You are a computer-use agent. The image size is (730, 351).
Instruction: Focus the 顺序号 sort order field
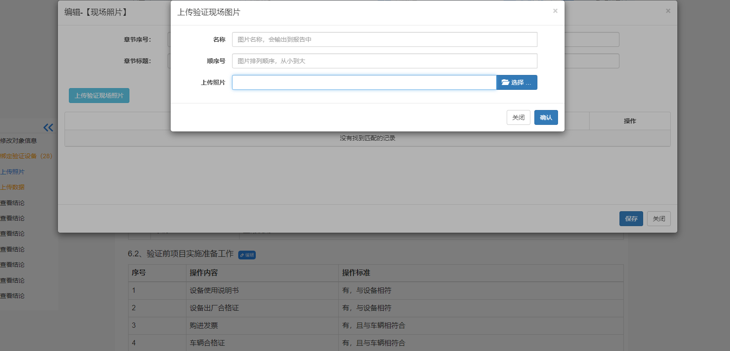click(x=384, y=61)
